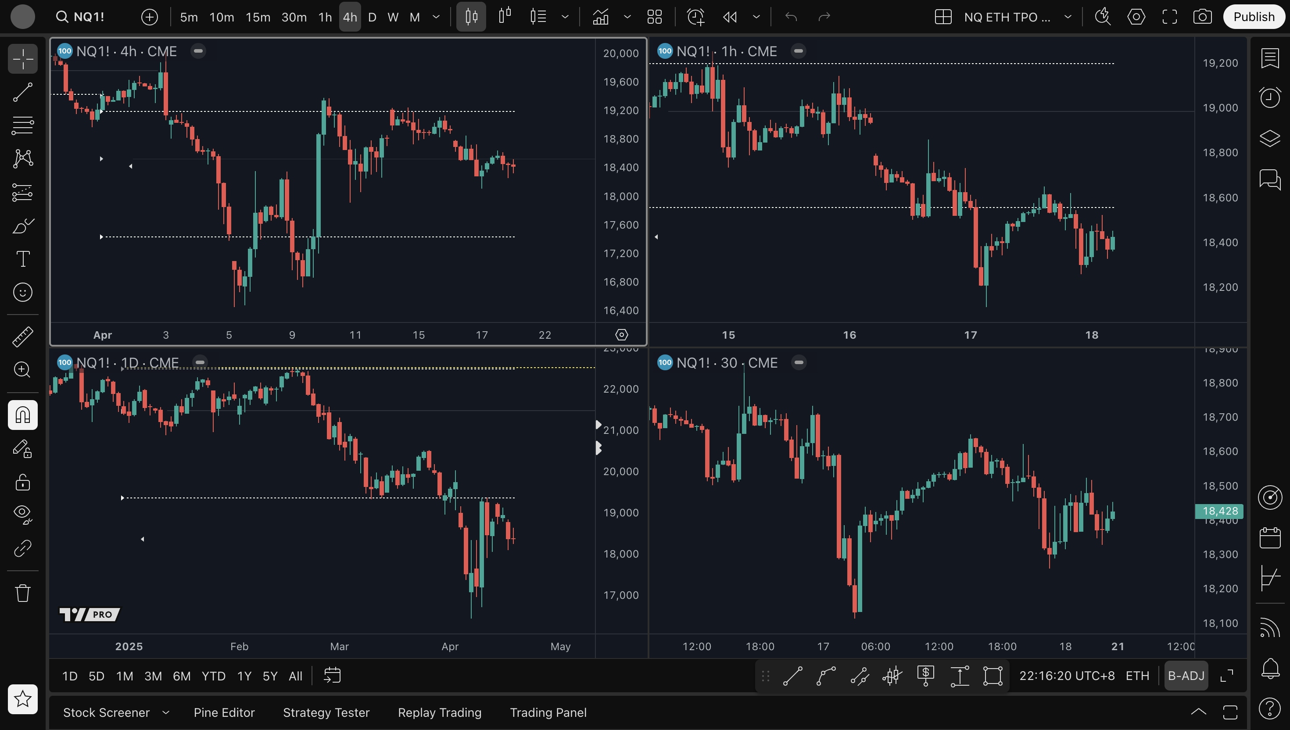Open the Alerts clock panel

coord(1269,97)
